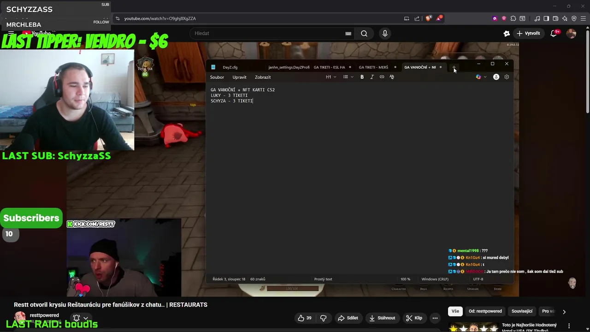590x332 pixels.
Task: Click the 'Prostý text' status entry
Action: (323, 279)
